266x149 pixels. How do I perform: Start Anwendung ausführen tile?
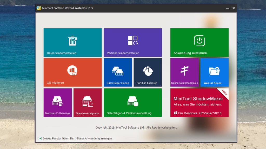(x=199, y=42)
